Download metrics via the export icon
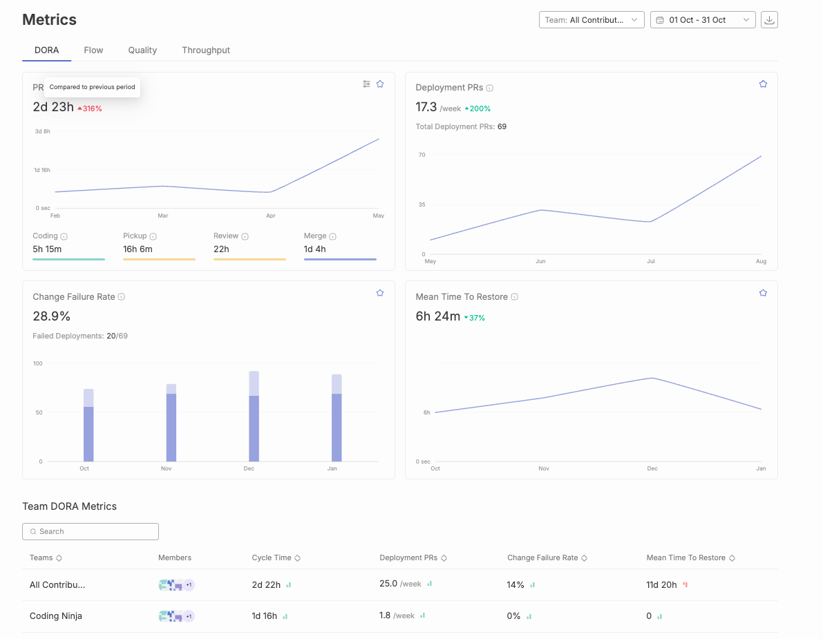This screenshot has height=639, width=823. pos(769,20)
